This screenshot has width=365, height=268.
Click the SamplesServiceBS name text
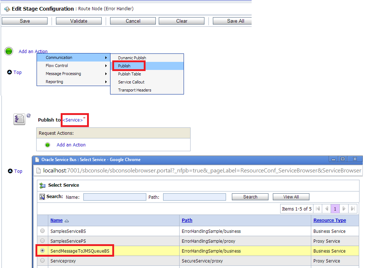point(68,231)
